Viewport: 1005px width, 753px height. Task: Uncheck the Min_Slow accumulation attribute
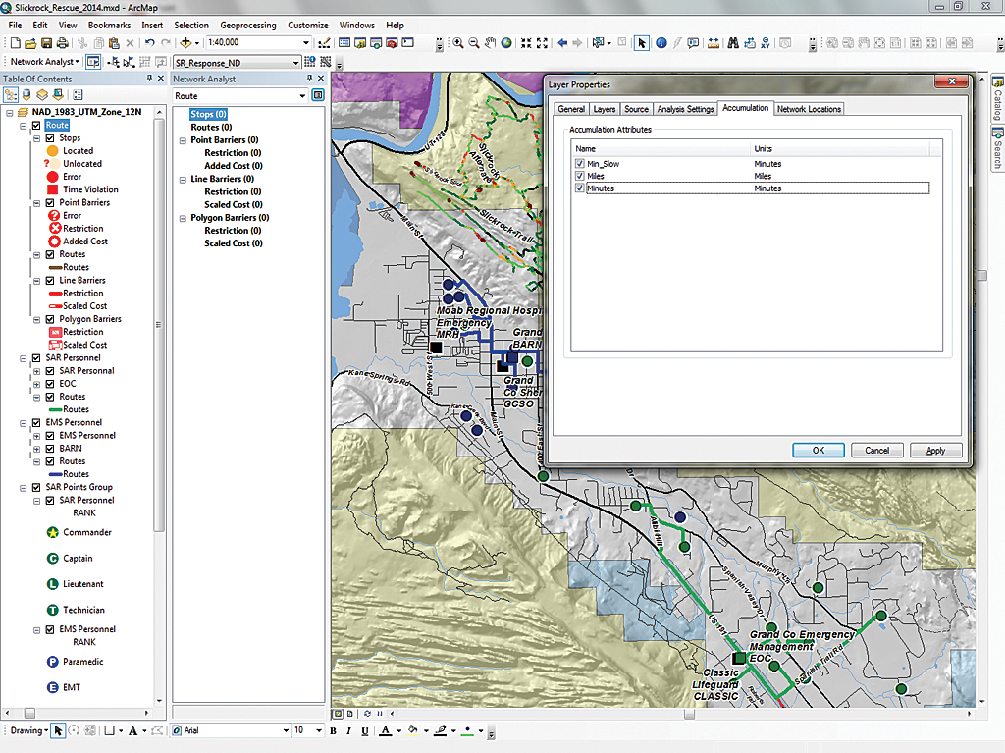pyautogui.click(x=580, y=163)
